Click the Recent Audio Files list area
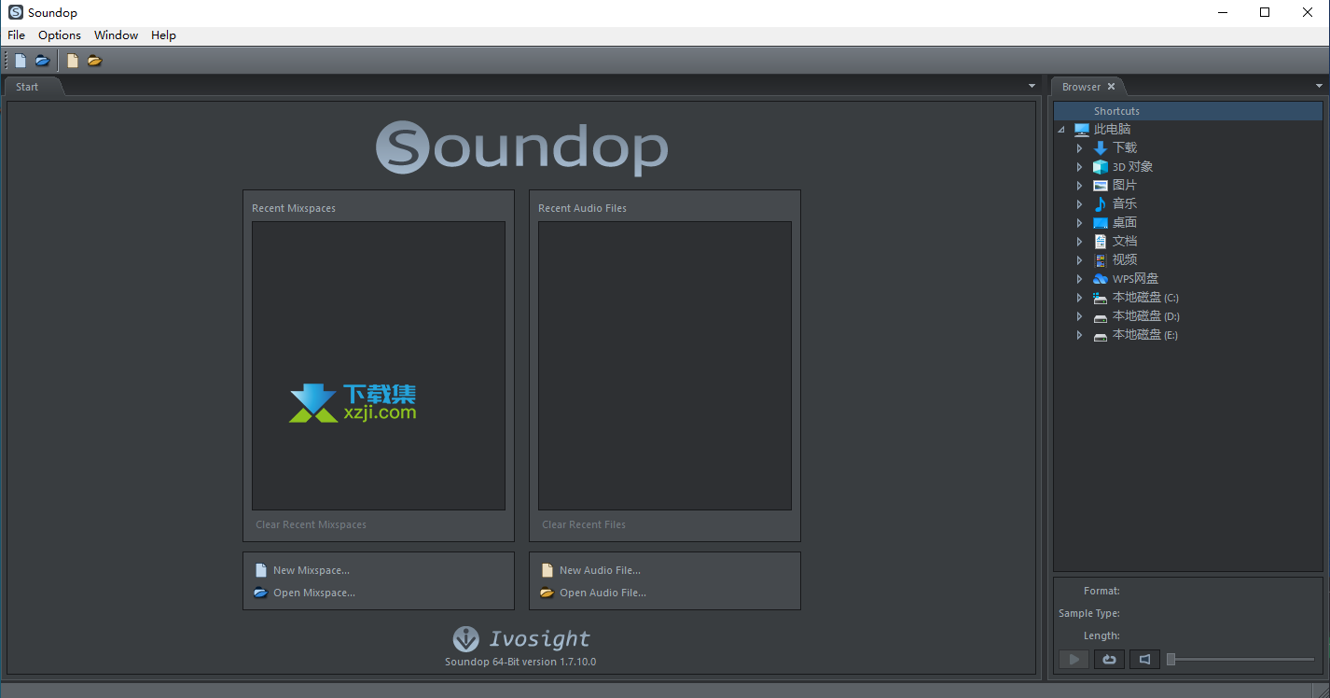Image resolution: width=1330 pixels, height=698 pixels. coord(665,366)
